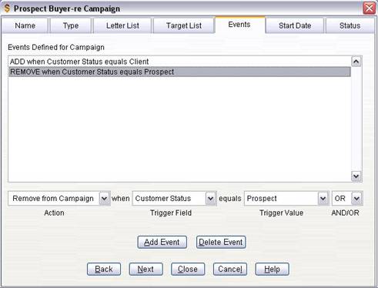Cancel the campaign dialog
378x288 pixels.
pyautogui.click(x=230, y=269)
